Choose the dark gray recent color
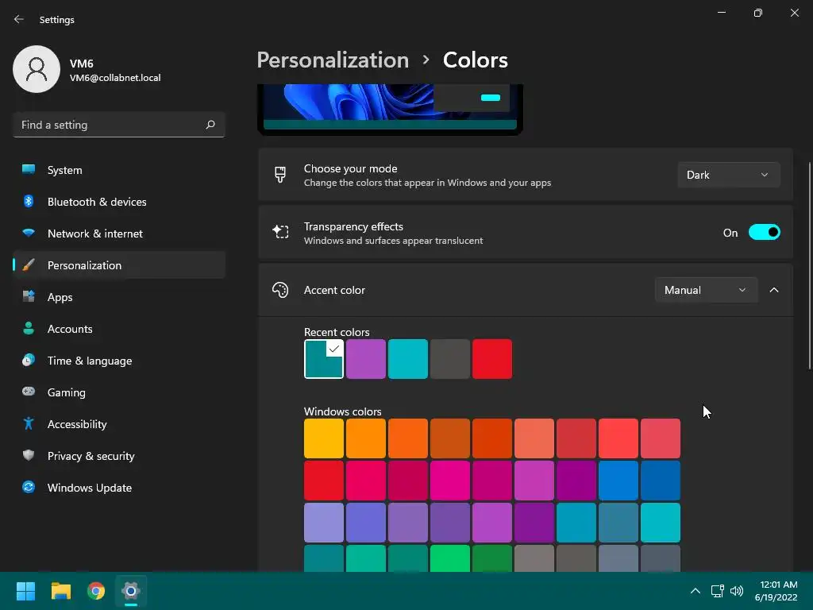The height and width of the screenshot is (610, 813). tap(449, 359)
